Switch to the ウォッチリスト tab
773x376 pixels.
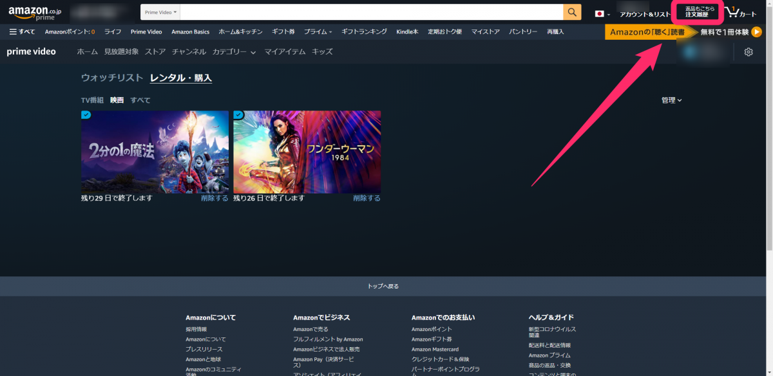click(112, 78)
